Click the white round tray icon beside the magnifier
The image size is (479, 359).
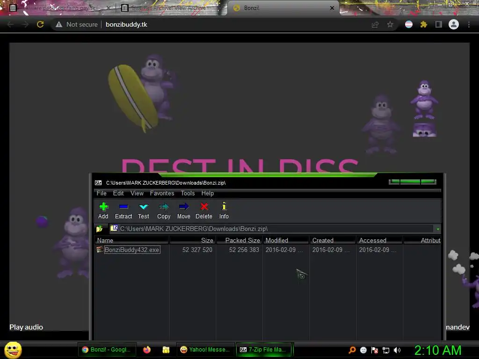tap(363, 350)
